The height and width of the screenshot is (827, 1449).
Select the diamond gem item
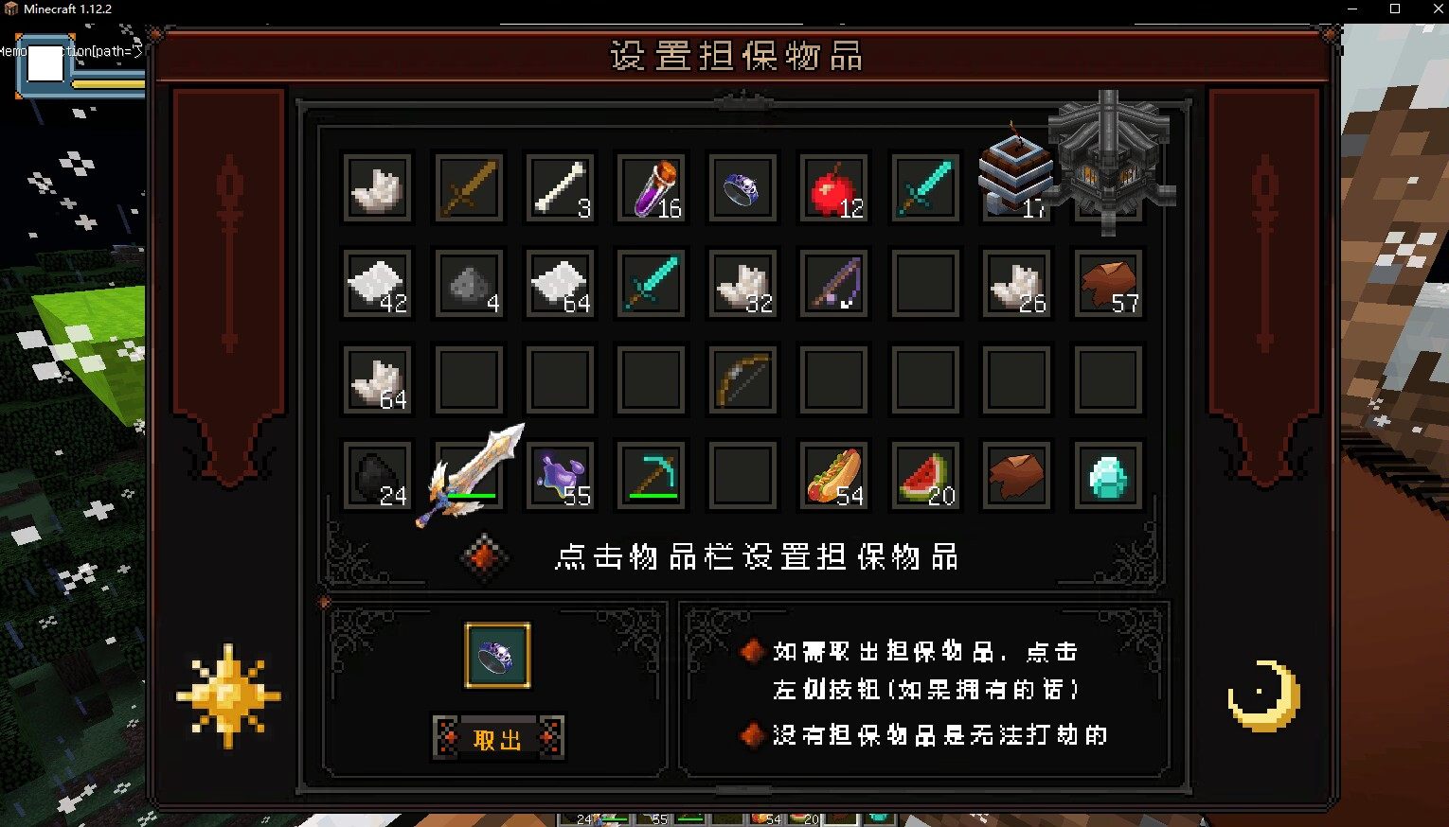pyautogui.click(x=1109, y=475)
